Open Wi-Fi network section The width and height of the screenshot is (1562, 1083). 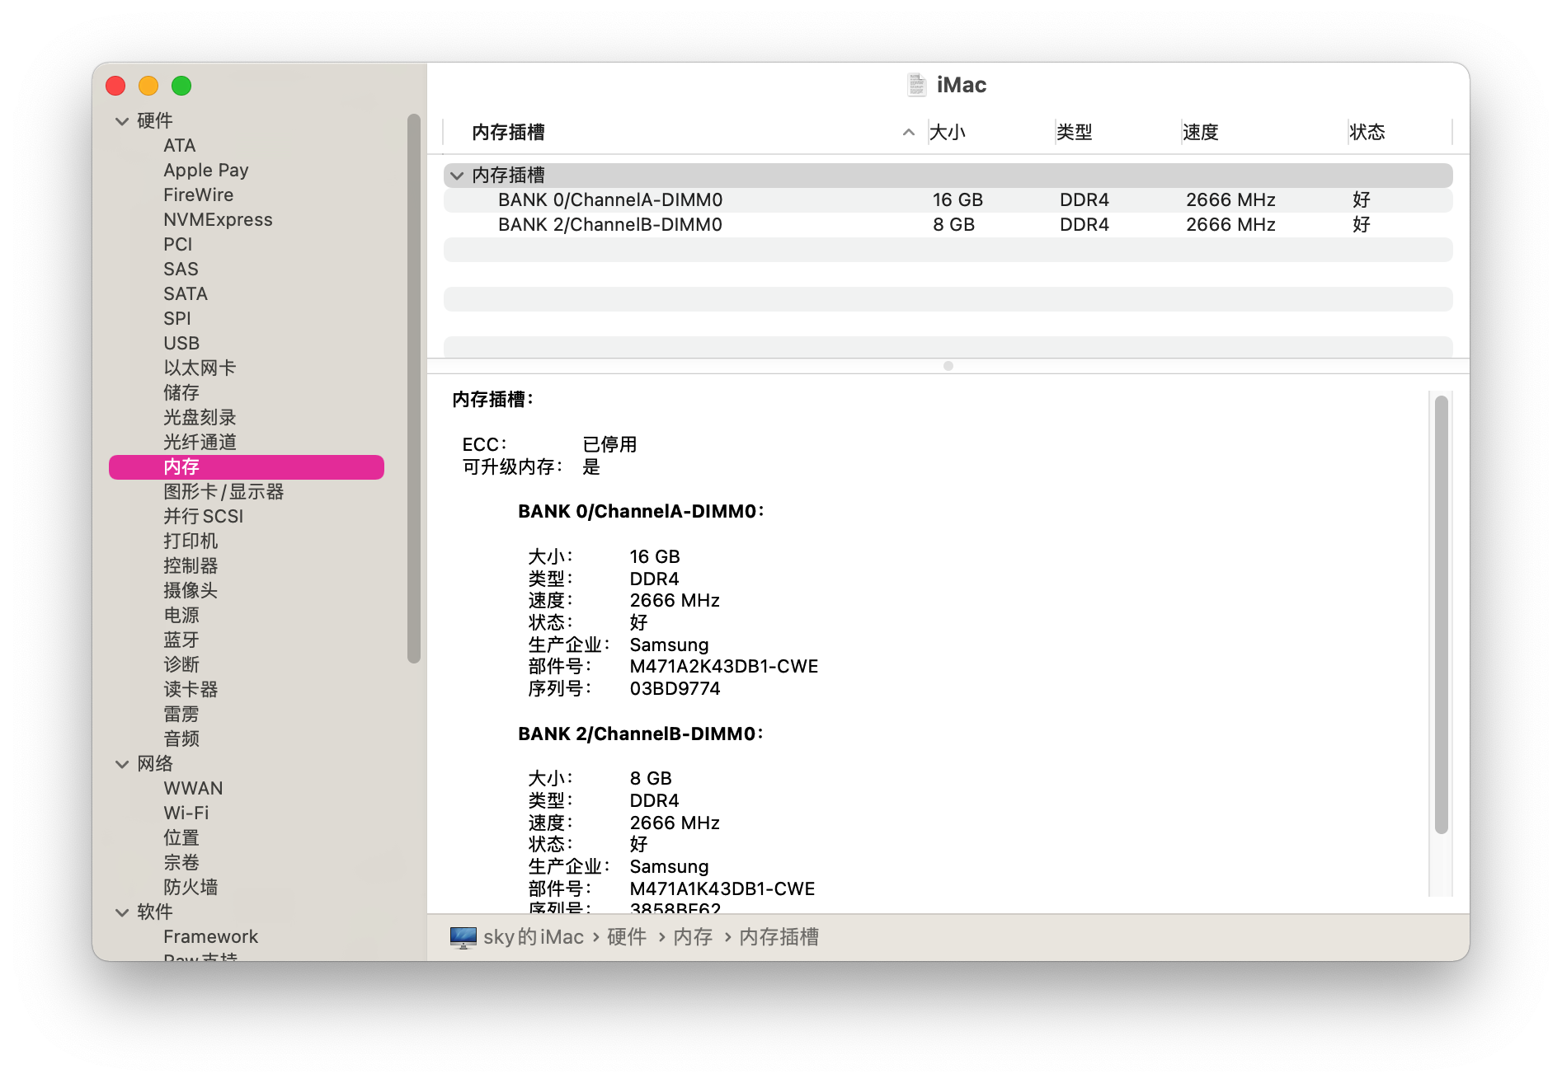pos(186,813)
